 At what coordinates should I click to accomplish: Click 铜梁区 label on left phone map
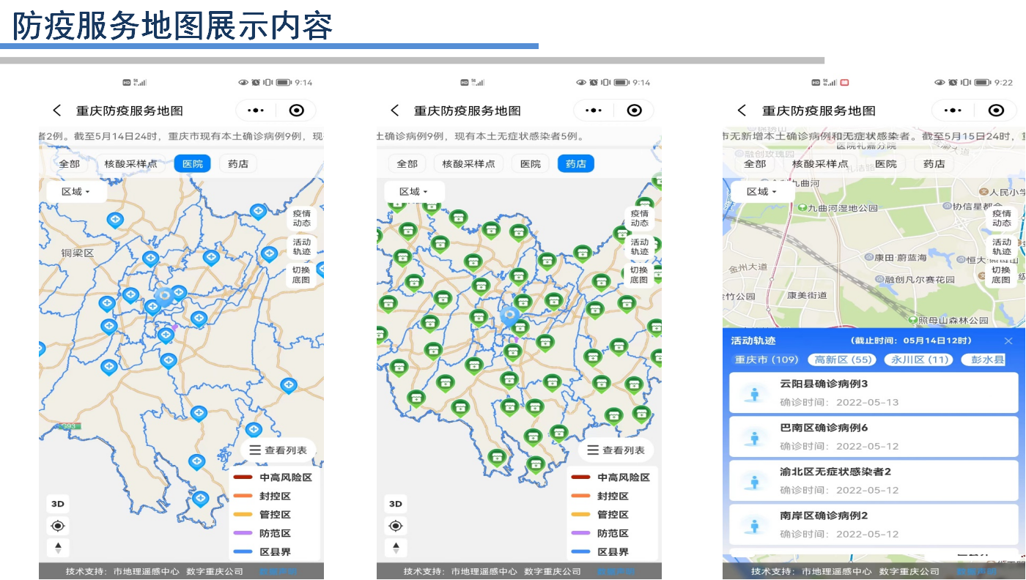78,253
